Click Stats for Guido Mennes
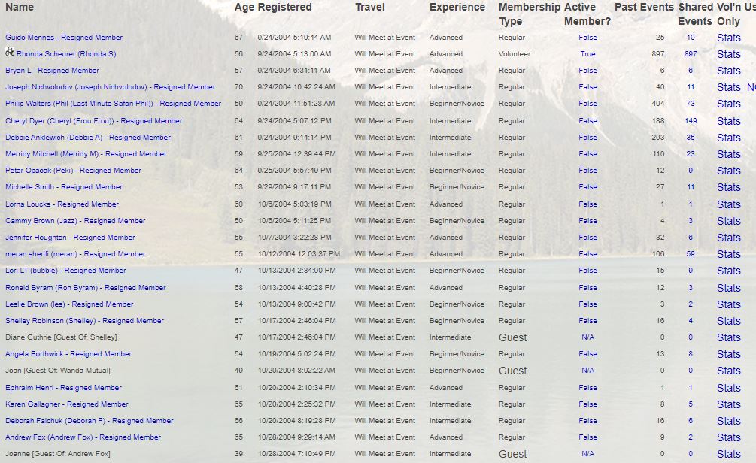 tap(728, 38)
